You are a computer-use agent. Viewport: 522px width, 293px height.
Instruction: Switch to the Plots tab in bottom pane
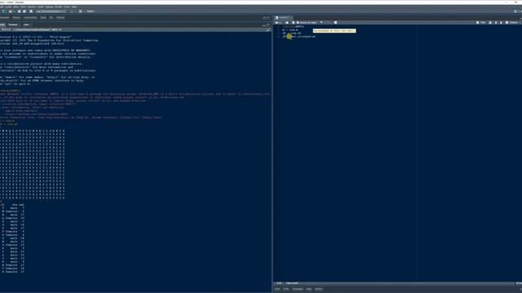[x=286, y=289]
